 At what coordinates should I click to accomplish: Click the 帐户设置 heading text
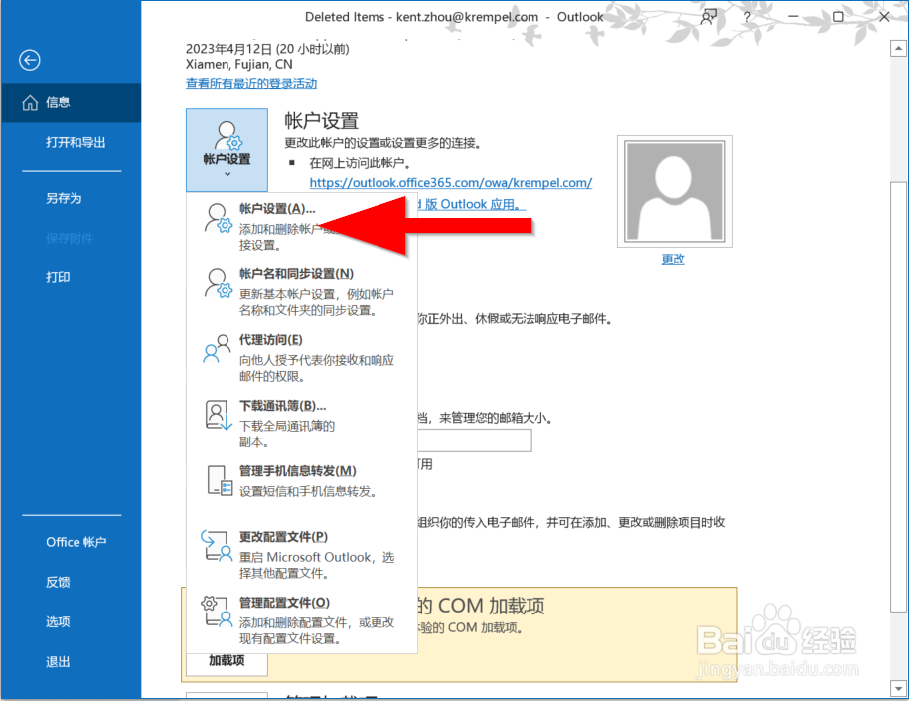point(321,121)
